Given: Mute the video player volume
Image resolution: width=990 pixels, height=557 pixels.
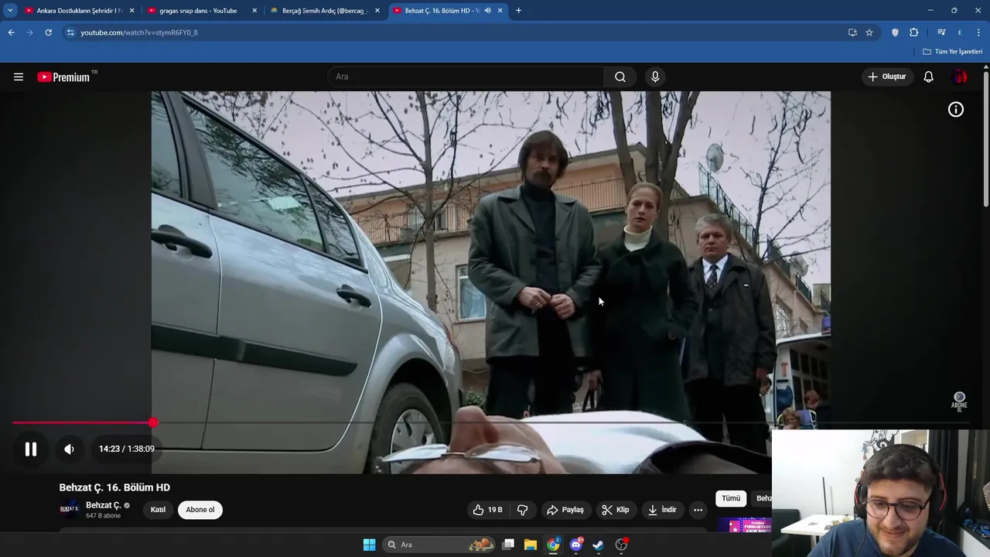Looking at the screenshot, I should pyautogui.click(x=69, y=449).
